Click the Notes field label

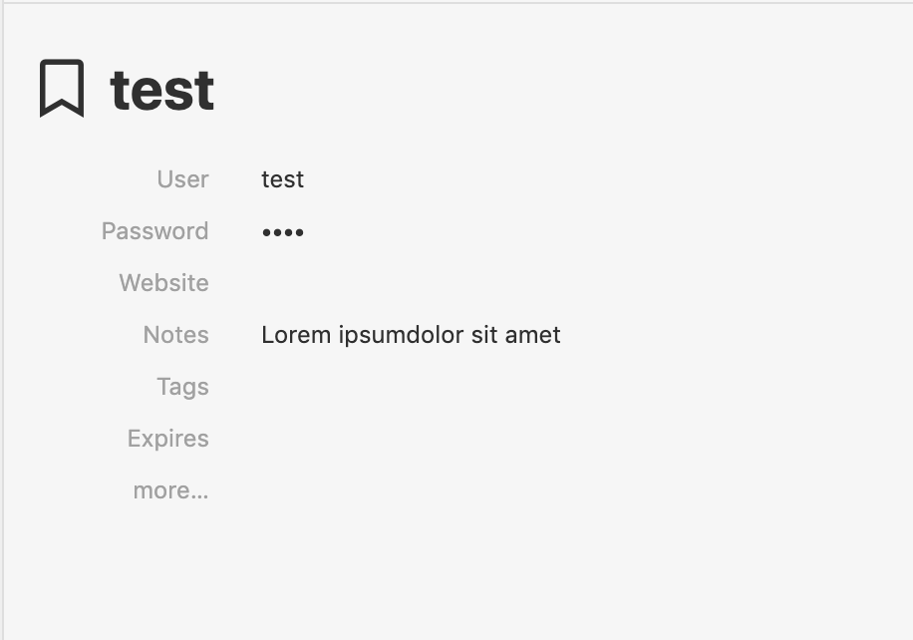point(175,334)
